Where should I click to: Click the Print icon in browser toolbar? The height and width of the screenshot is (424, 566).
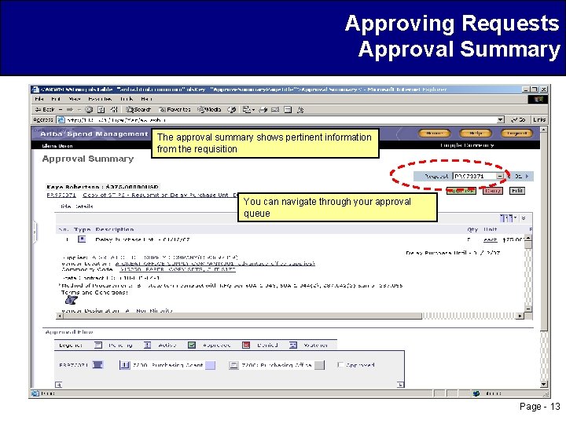pos(263,110)
